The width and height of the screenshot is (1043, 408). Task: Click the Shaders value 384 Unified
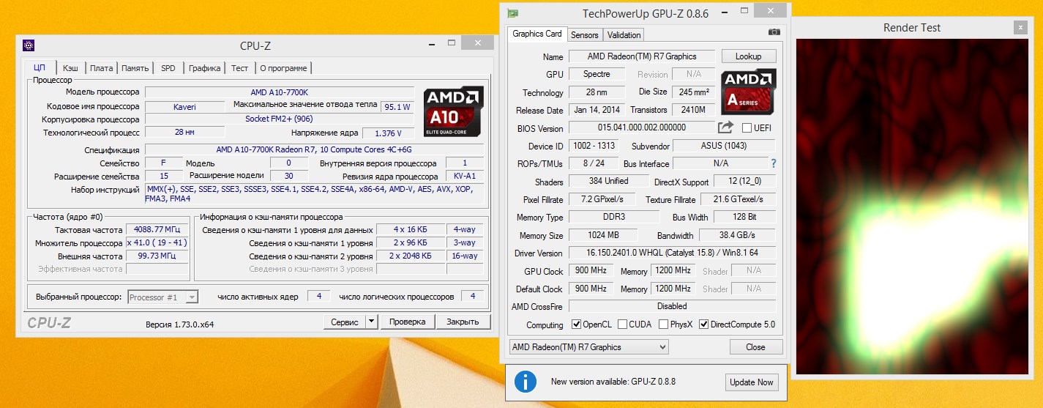[609, 181]
